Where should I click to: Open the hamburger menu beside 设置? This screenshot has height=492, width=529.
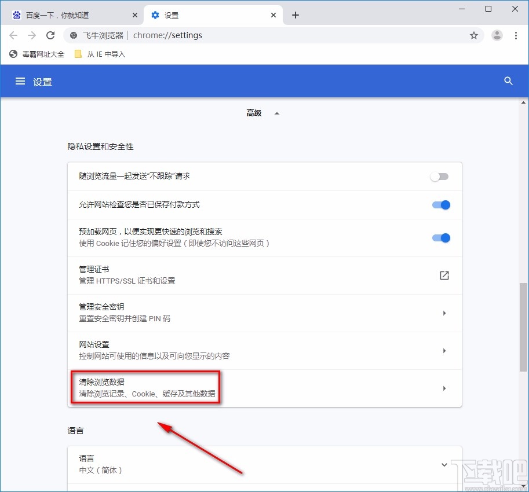(x=21, y=81)
